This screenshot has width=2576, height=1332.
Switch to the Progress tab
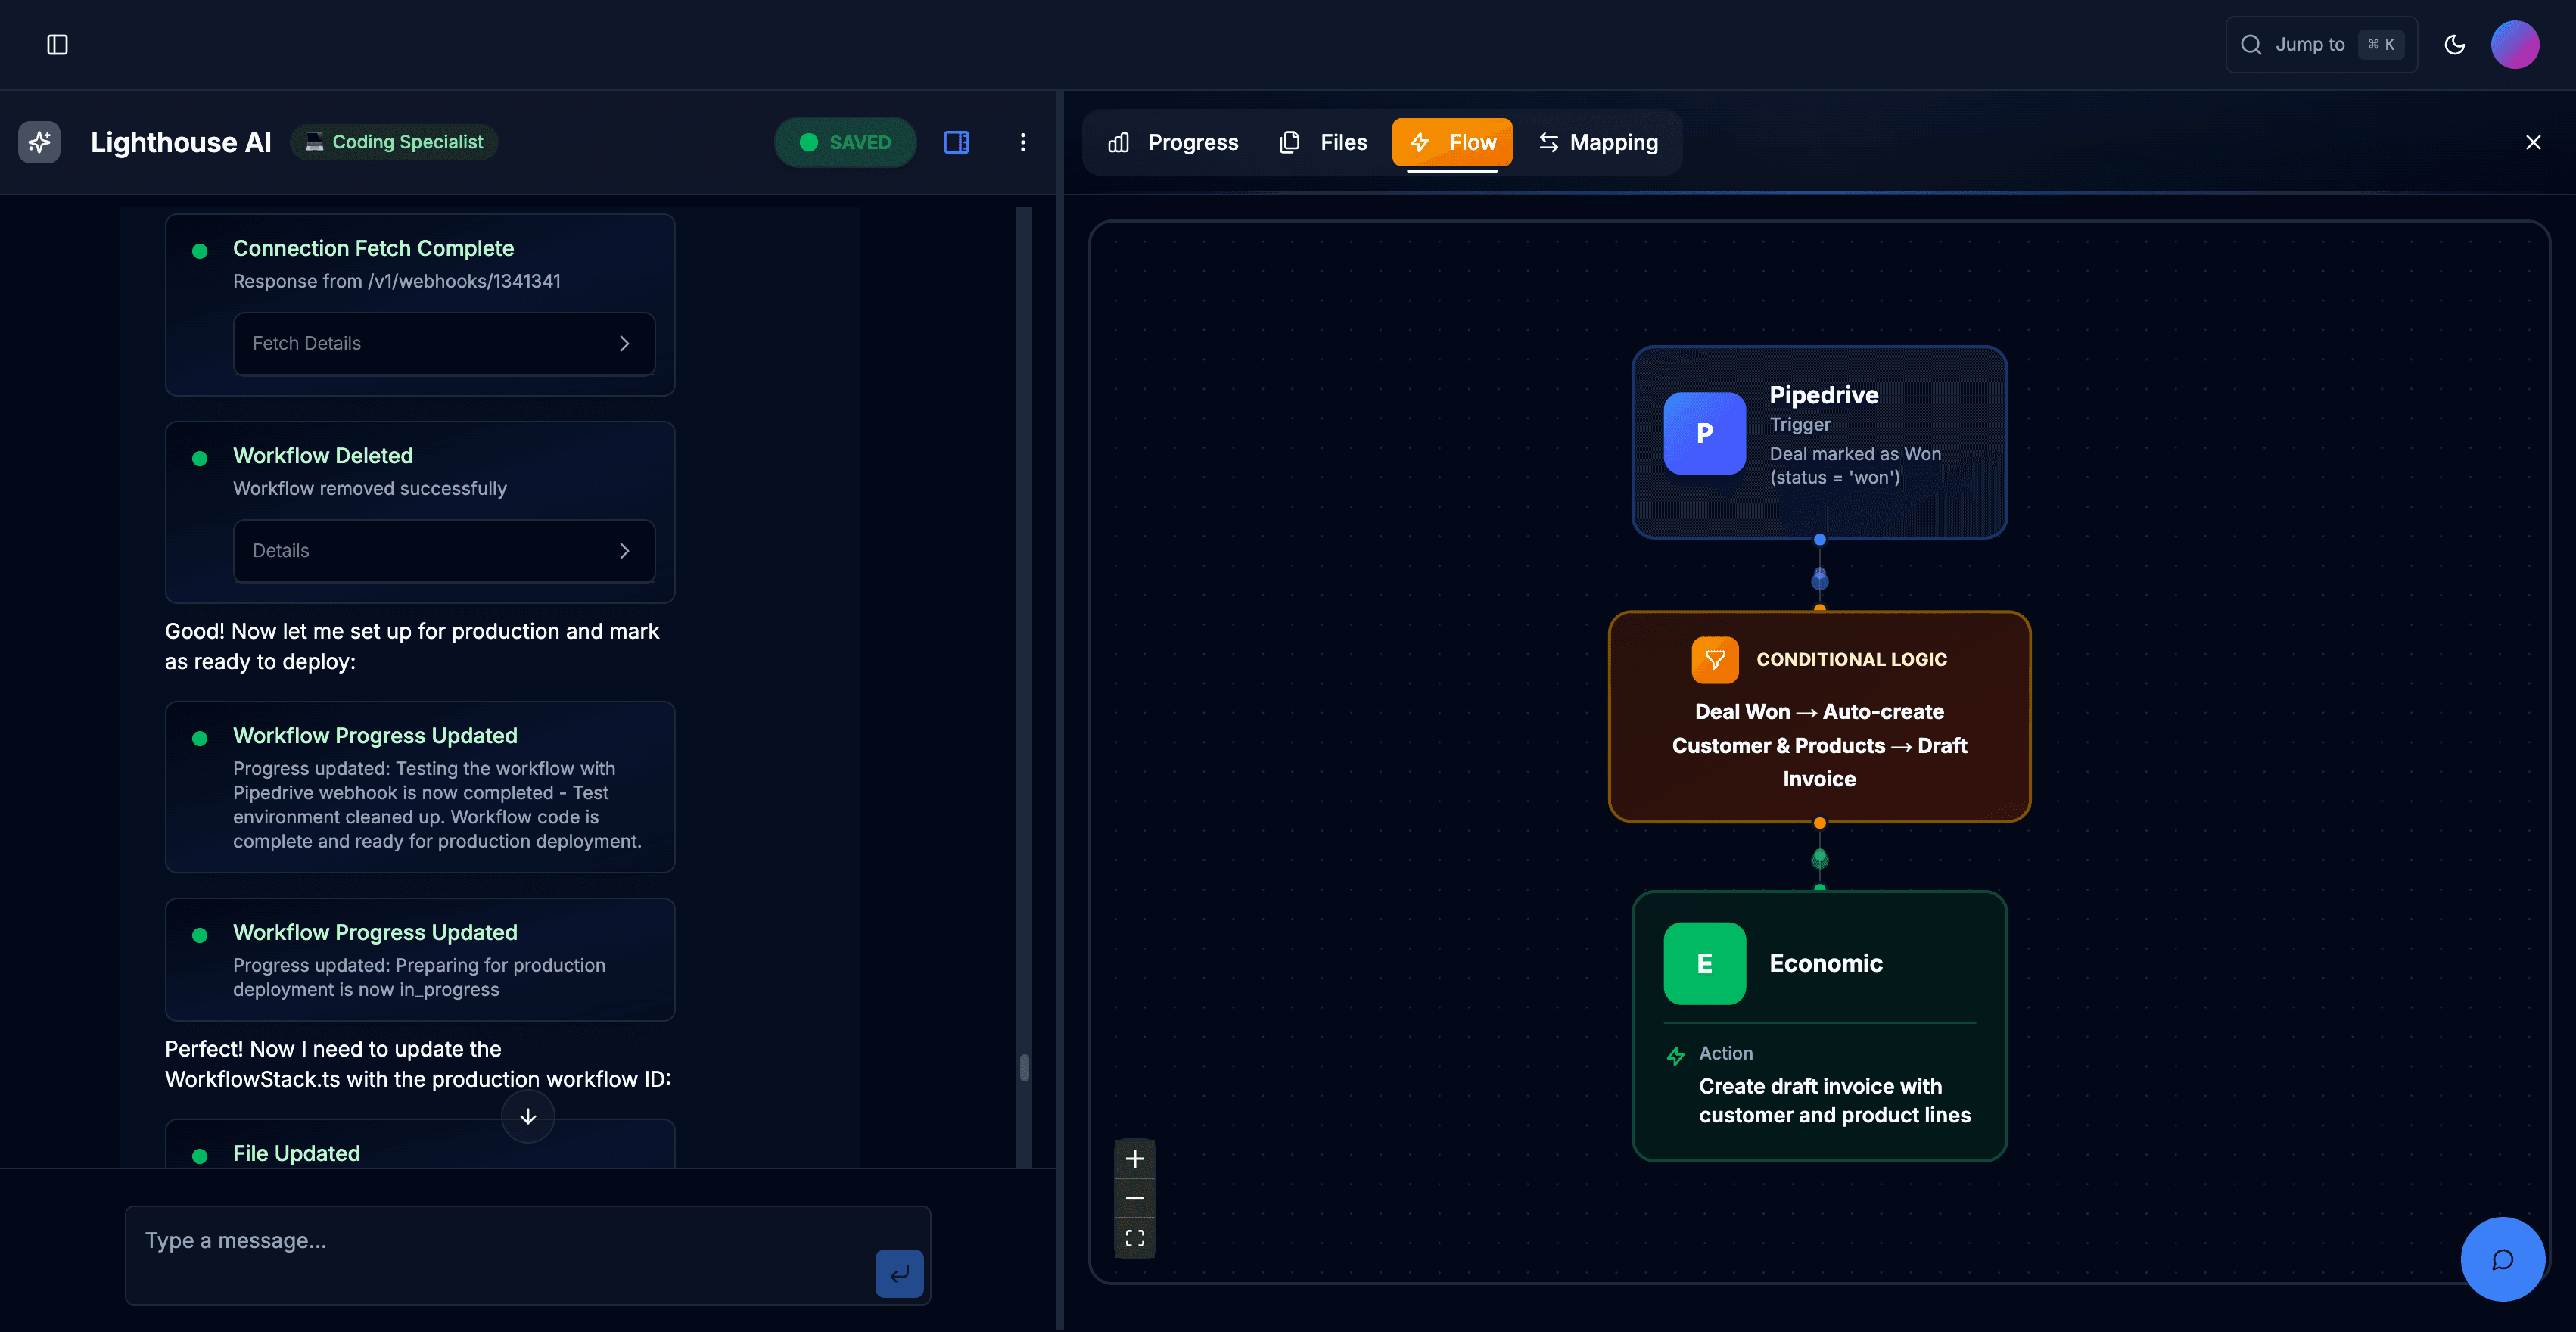[x=1174, y=142]
